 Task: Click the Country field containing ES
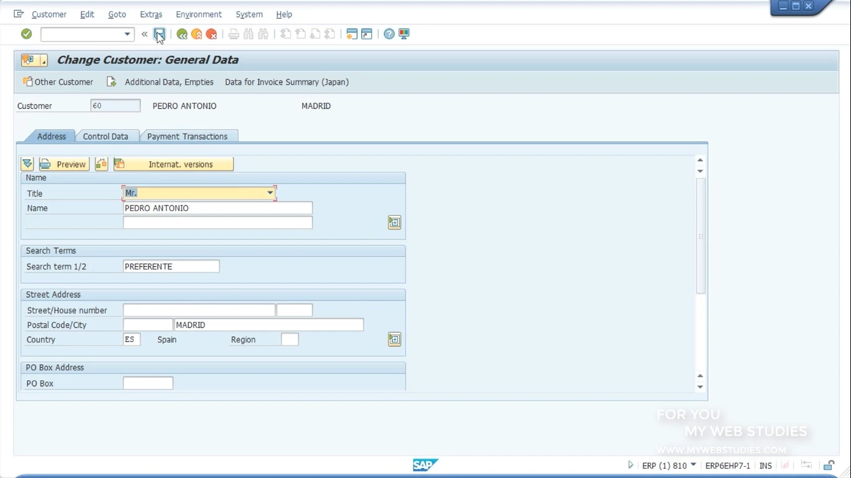coord(131,339)
